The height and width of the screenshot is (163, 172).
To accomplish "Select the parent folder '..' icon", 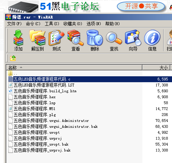I will click(x=10, y=73).
